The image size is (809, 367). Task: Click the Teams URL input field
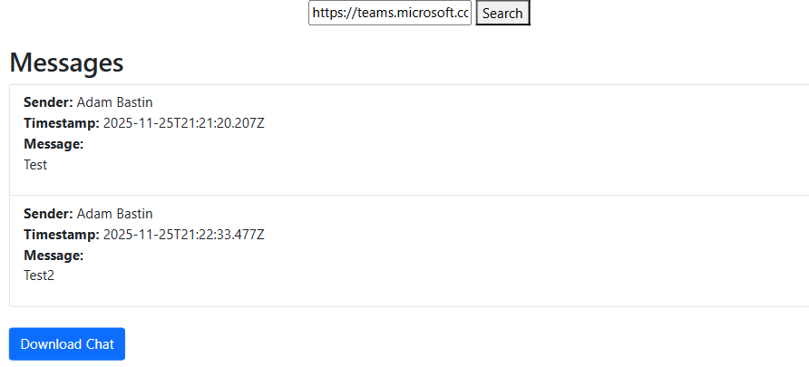390,14
